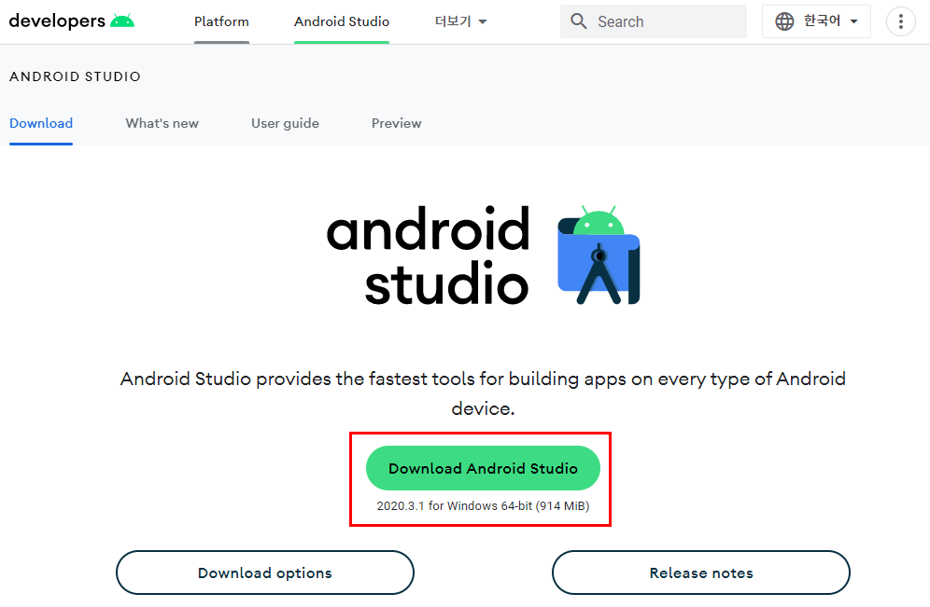Click the 'Android Studio provides the fastest tools' description

coord(483,393)
